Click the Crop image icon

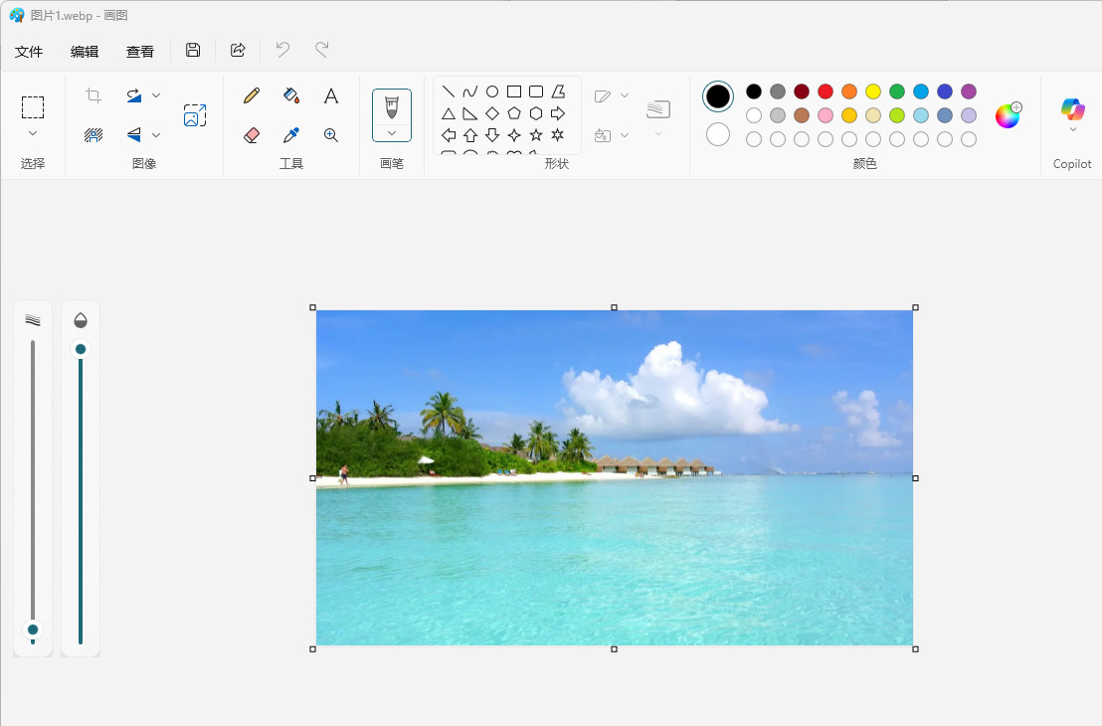click(x=93, y=95)
